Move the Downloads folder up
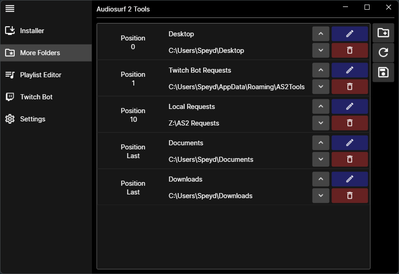This screenshot has height=274, width=399. [321, 179]
